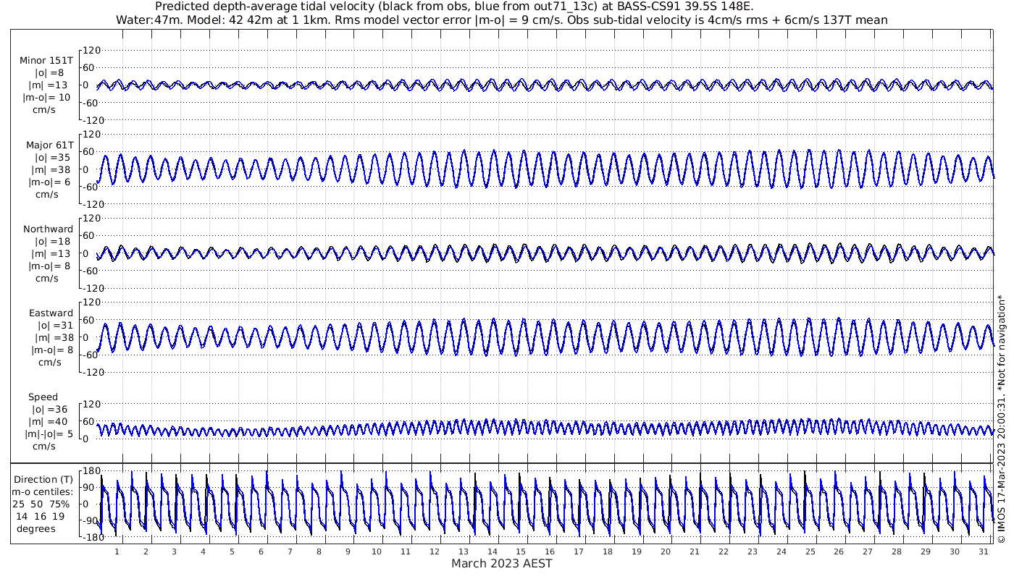Click day '1' on the date axis

pos(117,551)
